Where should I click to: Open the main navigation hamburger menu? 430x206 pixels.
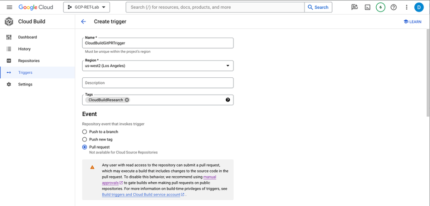point(9,7)
